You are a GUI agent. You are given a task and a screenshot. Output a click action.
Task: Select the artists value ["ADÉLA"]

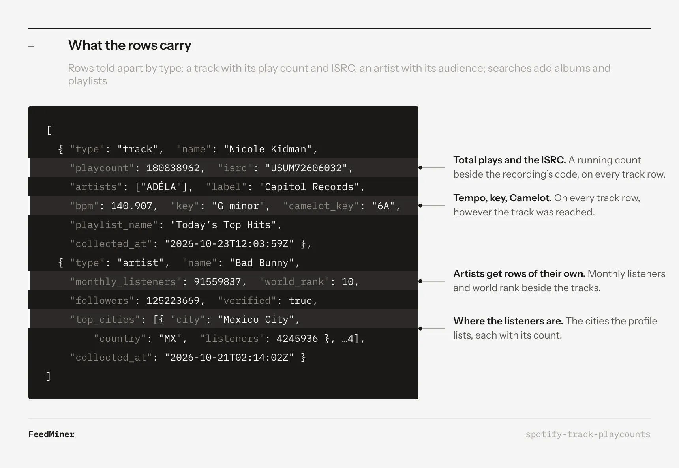[161, 187]
